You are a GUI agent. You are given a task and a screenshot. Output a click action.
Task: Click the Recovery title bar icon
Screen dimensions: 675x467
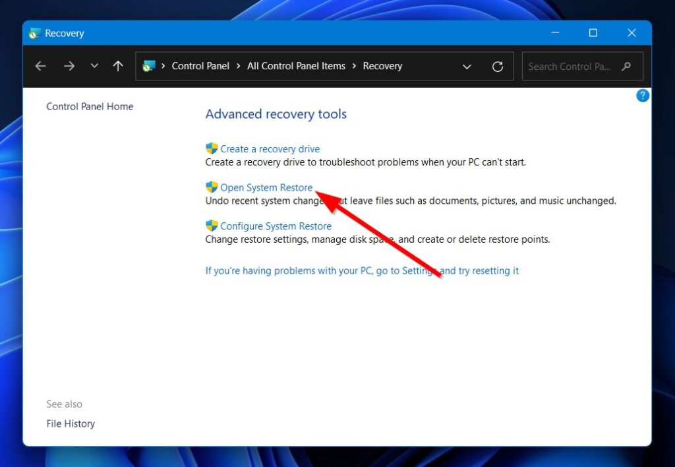[x=35, y=33]
